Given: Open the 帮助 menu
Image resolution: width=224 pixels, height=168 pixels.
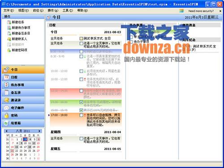Looking at the screenshot, I should point(82,10).
